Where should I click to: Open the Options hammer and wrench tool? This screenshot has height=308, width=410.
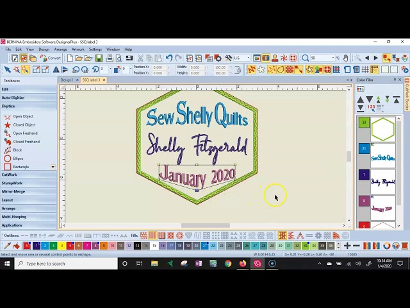click(x=228, y=58)
